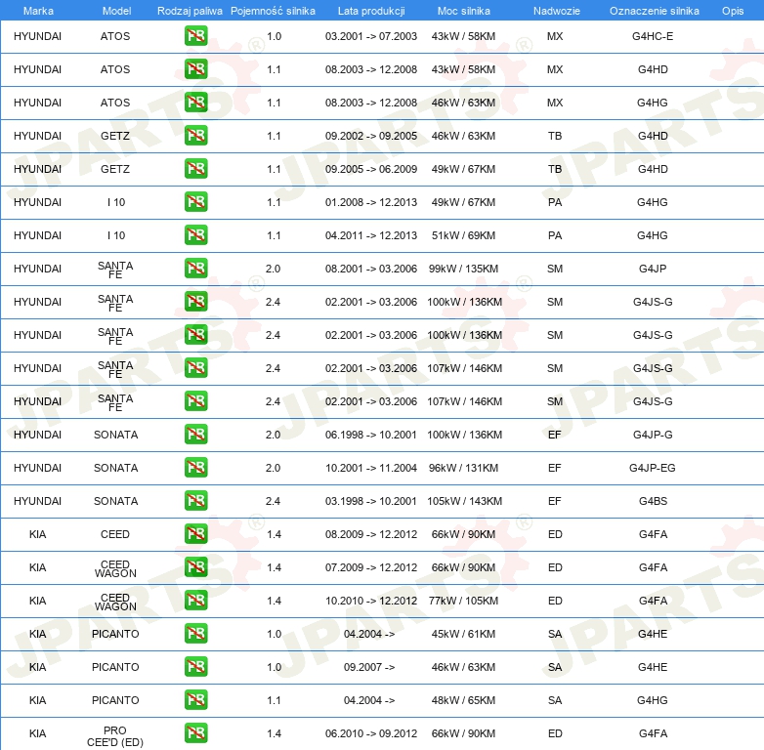Click the fuel icon in the CEED WAGON 07.2009 row
The image size is (764, 750).
195,567
